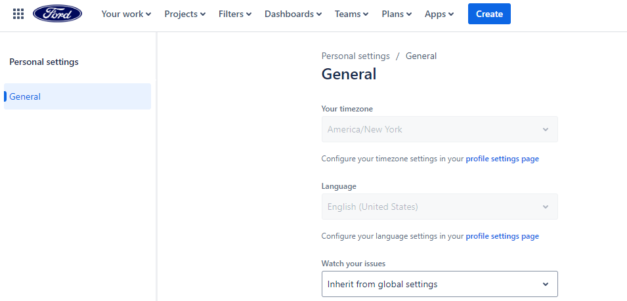Open the app switcher grid icon
This screenshot has height=301, width=627.
18,14
